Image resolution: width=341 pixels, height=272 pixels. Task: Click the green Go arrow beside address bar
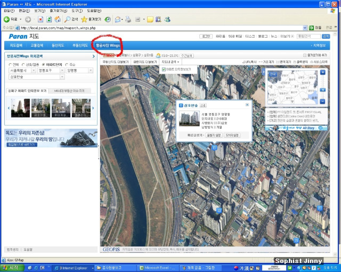pos(311,28)
